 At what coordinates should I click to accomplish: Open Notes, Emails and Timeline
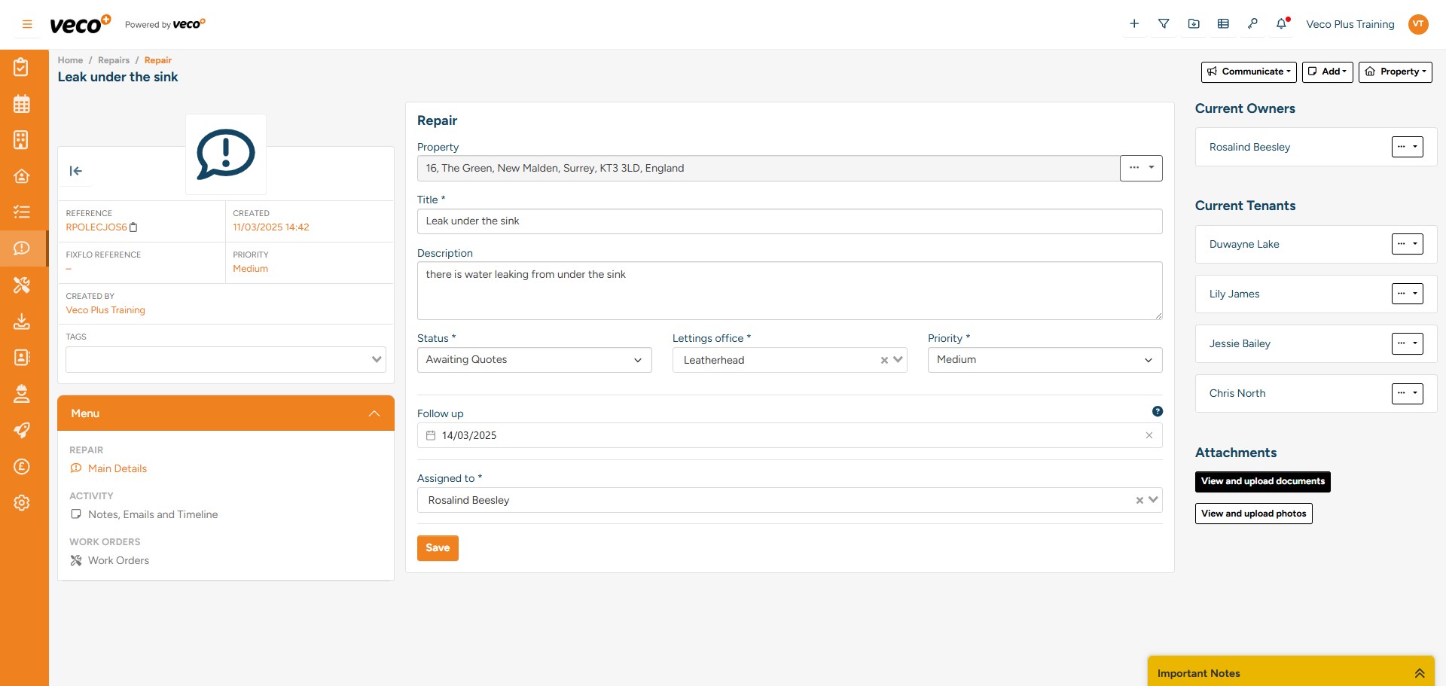coord(152,515)
